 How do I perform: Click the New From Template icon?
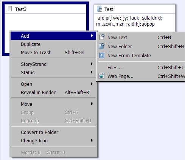102,55
